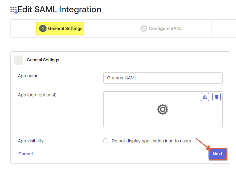Click the App visibility label
Image resolution: width=236 pixels, height=171 pixels.
31,141
